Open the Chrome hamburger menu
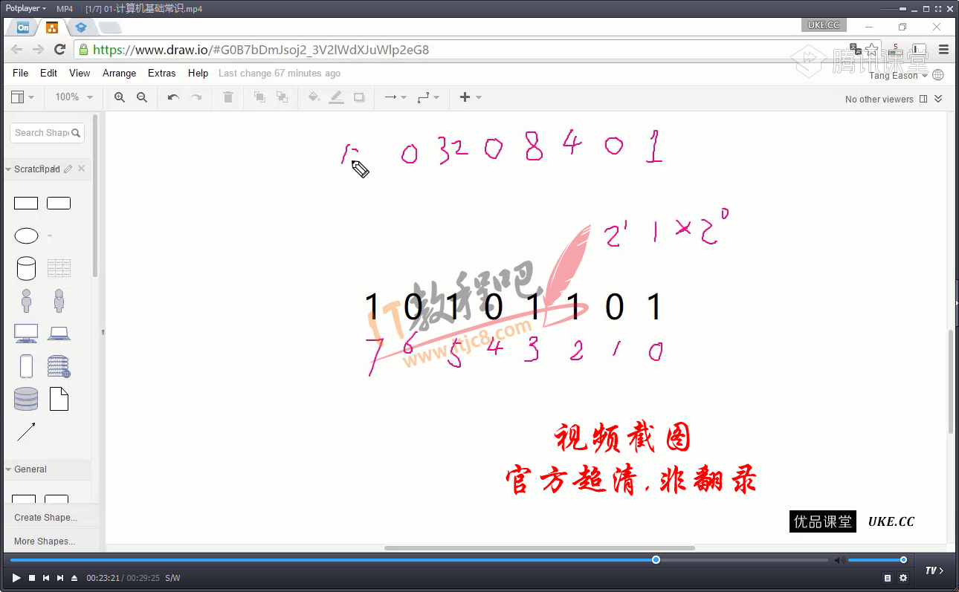 [x=943, y=50]
